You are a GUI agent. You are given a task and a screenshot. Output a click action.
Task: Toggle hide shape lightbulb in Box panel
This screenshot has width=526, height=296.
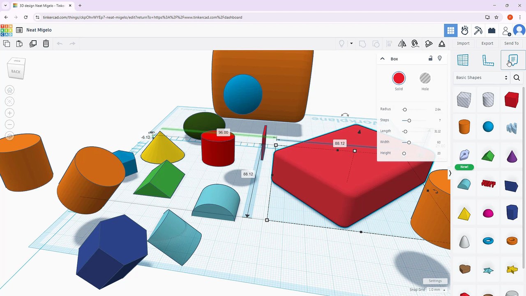point(440,58)
